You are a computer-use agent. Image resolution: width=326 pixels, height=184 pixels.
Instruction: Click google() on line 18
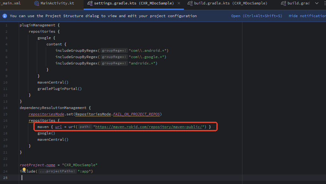click(x=46, y=133)
